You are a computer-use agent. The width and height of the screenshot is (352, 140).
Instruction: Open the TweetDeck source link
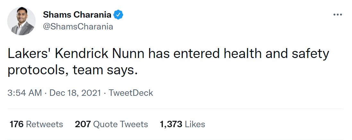click(x=131, y=93)
